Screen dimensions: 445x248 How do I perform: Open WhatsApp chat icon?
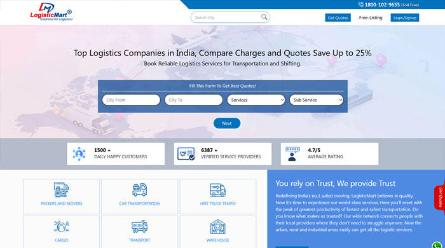tap(437, 245)
